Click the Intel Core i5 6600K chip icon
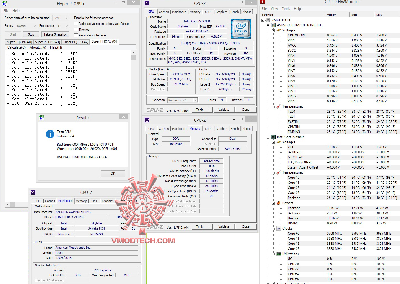This screenshot has height=284, width=400. [x=273, y=137]
